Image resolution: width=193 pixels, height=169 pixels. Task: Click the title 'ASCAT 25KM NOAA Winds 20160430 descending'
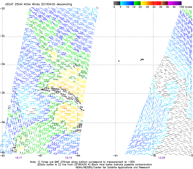click(x=38, y=4)
